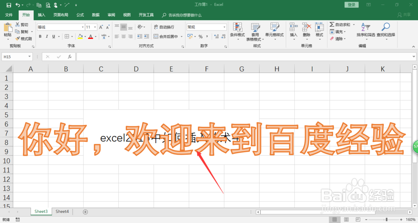Open Format as Table icon
This screenshot has height=223, width=418.
(x=255, y=27)
